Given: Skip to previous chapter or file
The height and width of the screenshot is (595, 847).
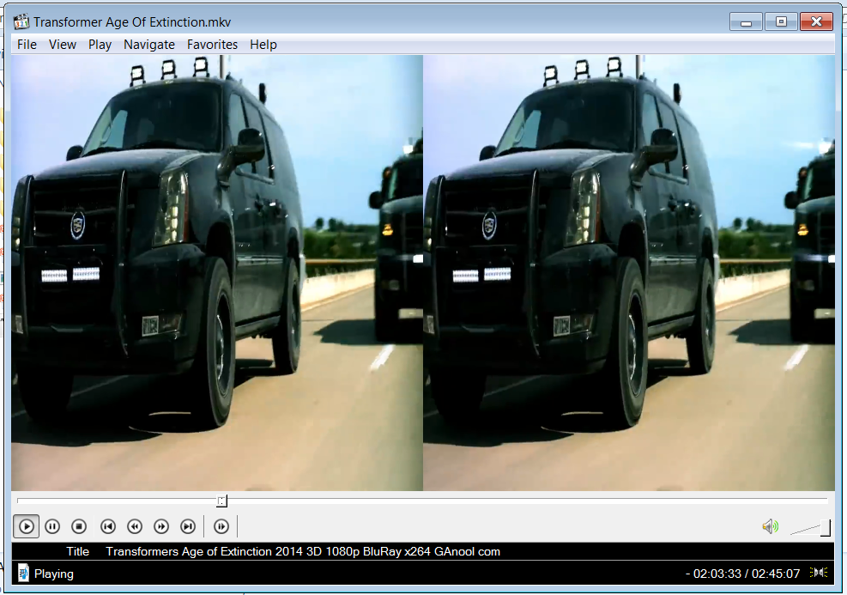Looking at the screenshot, I should [x=108, y=526].
